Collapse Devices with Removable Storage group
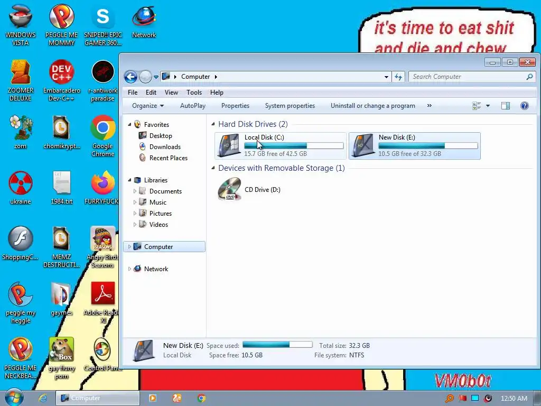The width and height of the screenshot is (541, 406). click(213, 168)
